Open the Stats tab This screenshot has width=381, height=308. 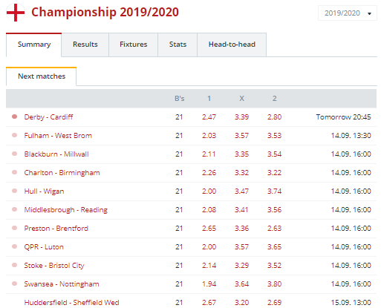[x=178, y=45]
